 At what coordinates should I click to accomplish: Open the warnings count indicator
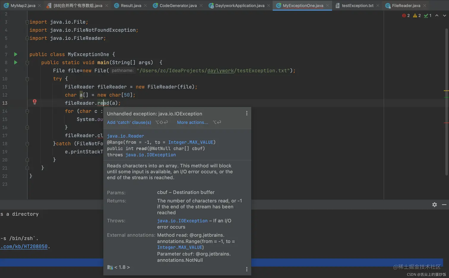click(x=417, y=15)
